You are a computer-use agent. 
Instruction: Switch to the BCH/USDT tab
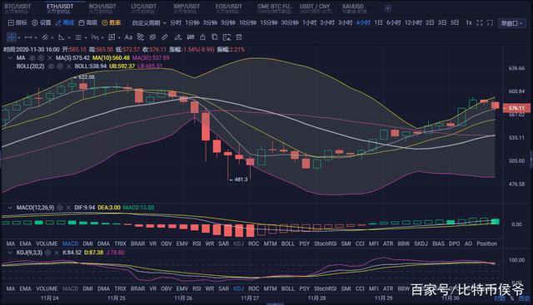102,8
